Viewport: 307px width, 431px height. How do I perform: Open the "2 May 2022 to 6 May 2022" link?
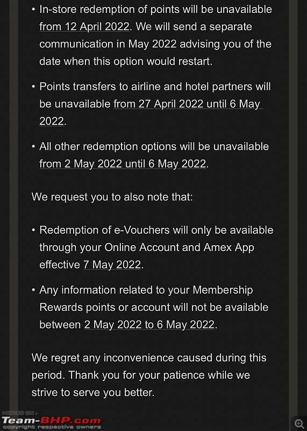[149, 325]
